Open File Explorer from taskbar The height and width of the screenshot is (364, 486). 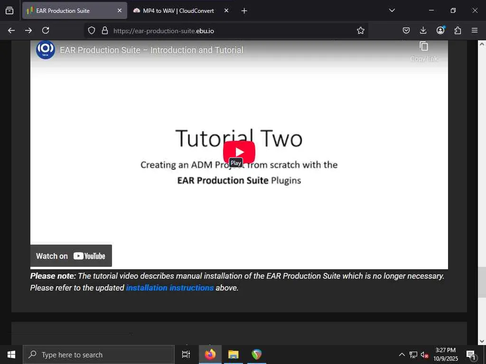point(234,355)
